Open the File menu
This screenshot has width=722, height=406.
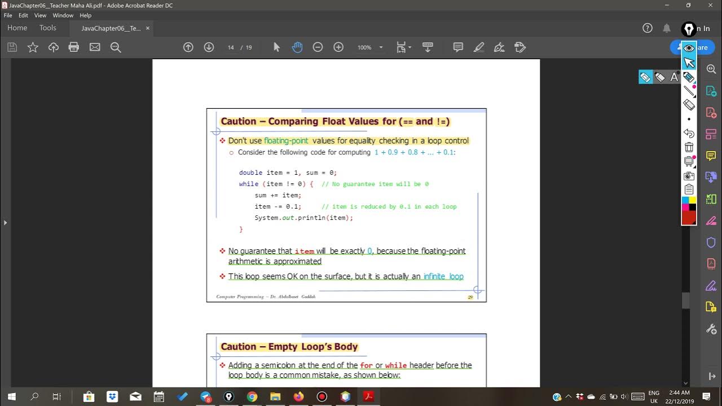click(x=8, y=15)
